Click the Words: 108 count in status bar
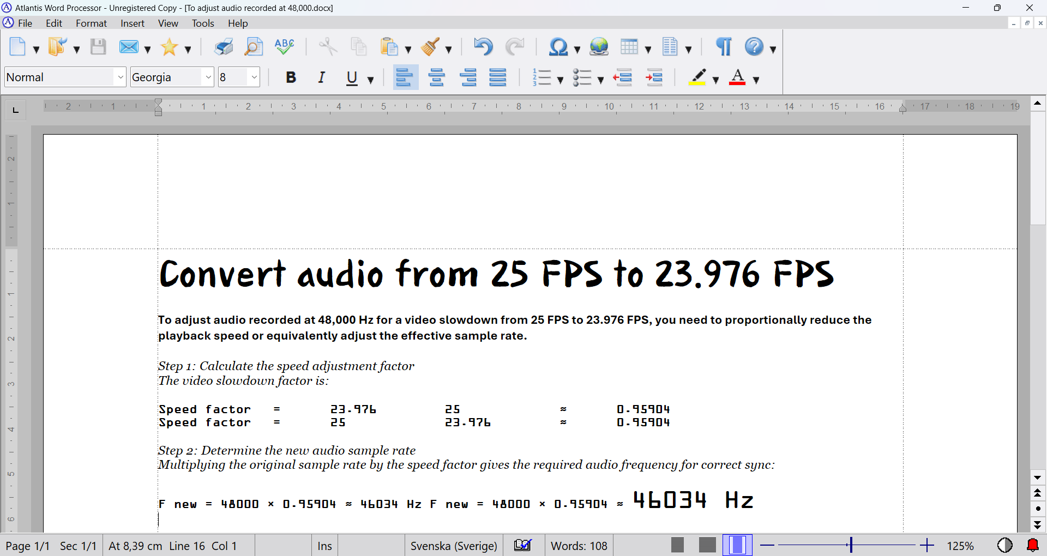Image resolution: width=1047 pixels, height=556 pixels. (579, 546)
